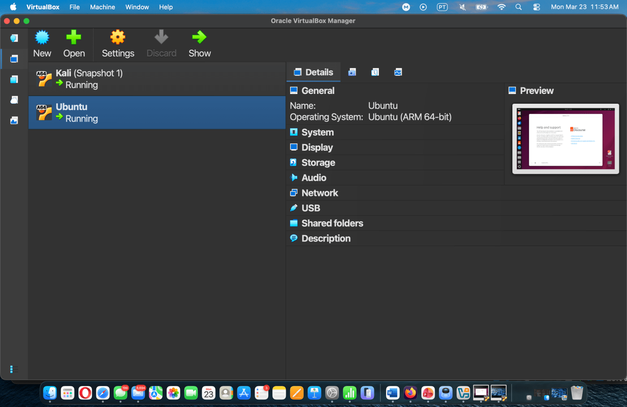Click the USB section plug icon
Image resolution: width=627 pixels, height=407 pixels.
pos(294,208)
